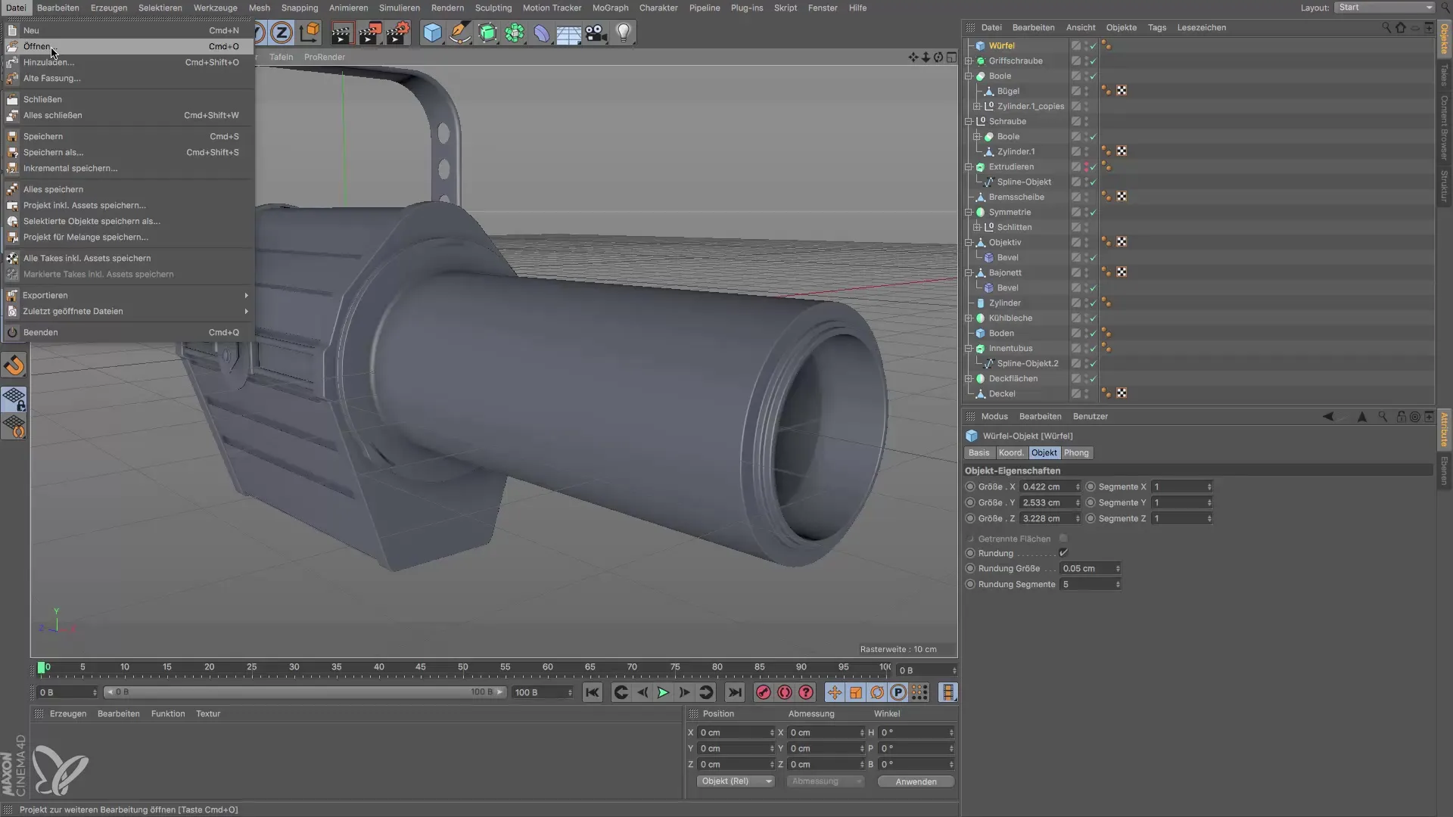Toggle the position keyframe move icon
1453x817 pixels.
click(x=834, y=692)
